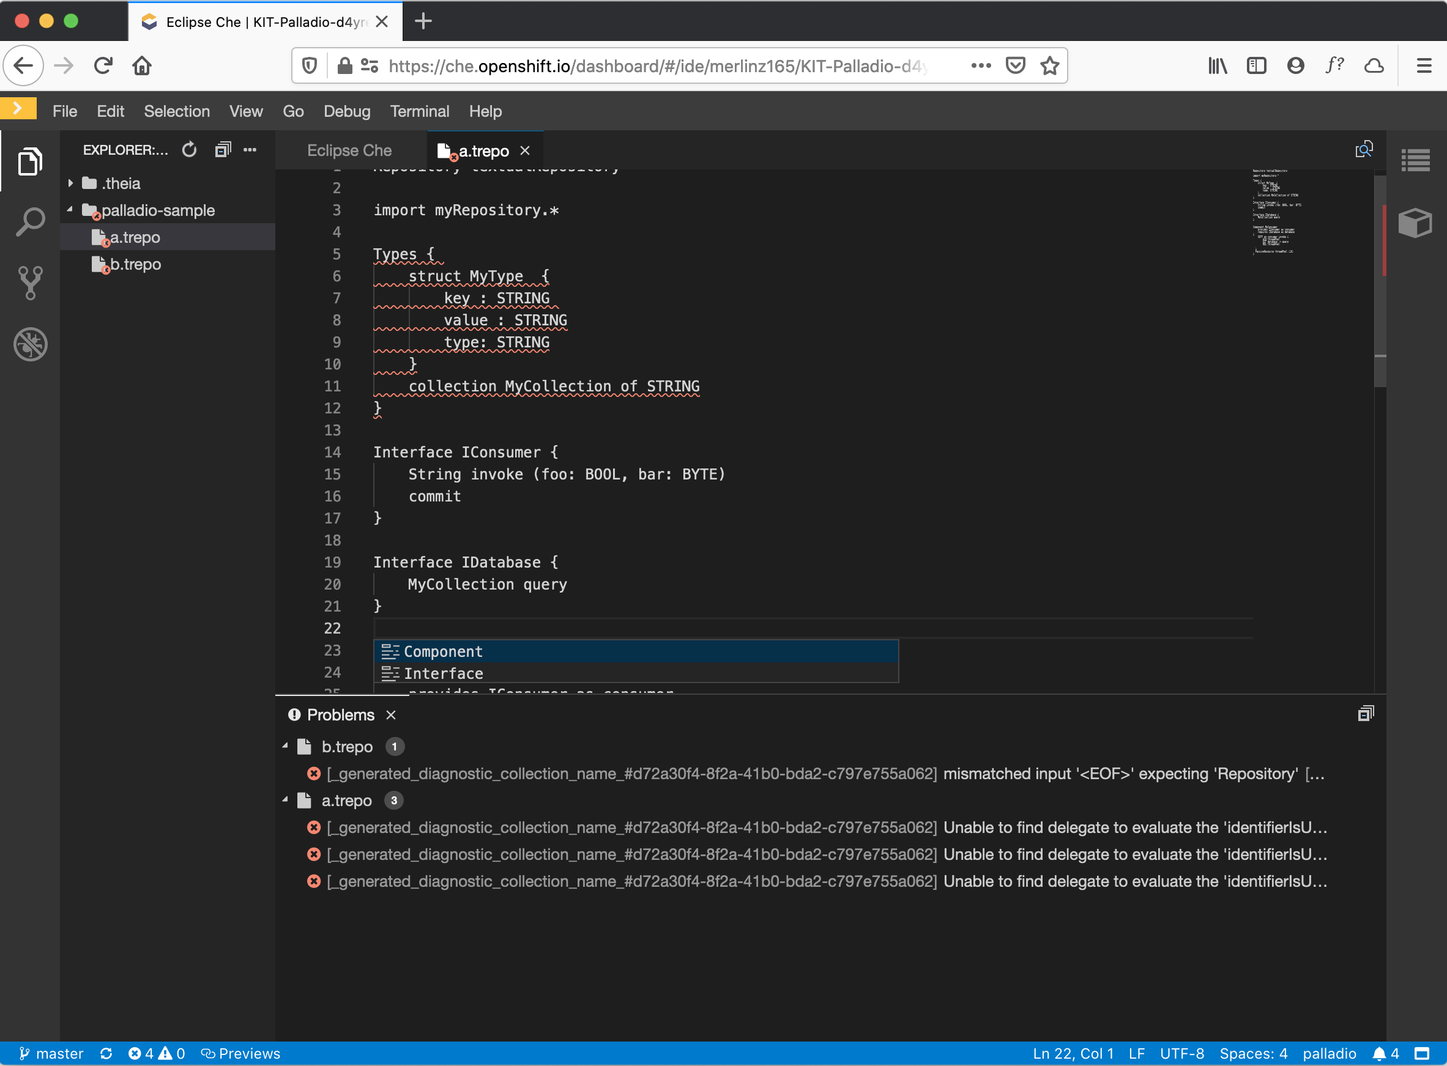Toggle the bottom panel in status bar
The image size is (1447, 1066).
click(x=1422, y=1054)
